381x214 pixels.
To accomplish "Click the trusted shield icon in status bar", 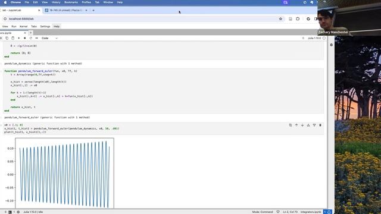I will click(x=278, y=212).
